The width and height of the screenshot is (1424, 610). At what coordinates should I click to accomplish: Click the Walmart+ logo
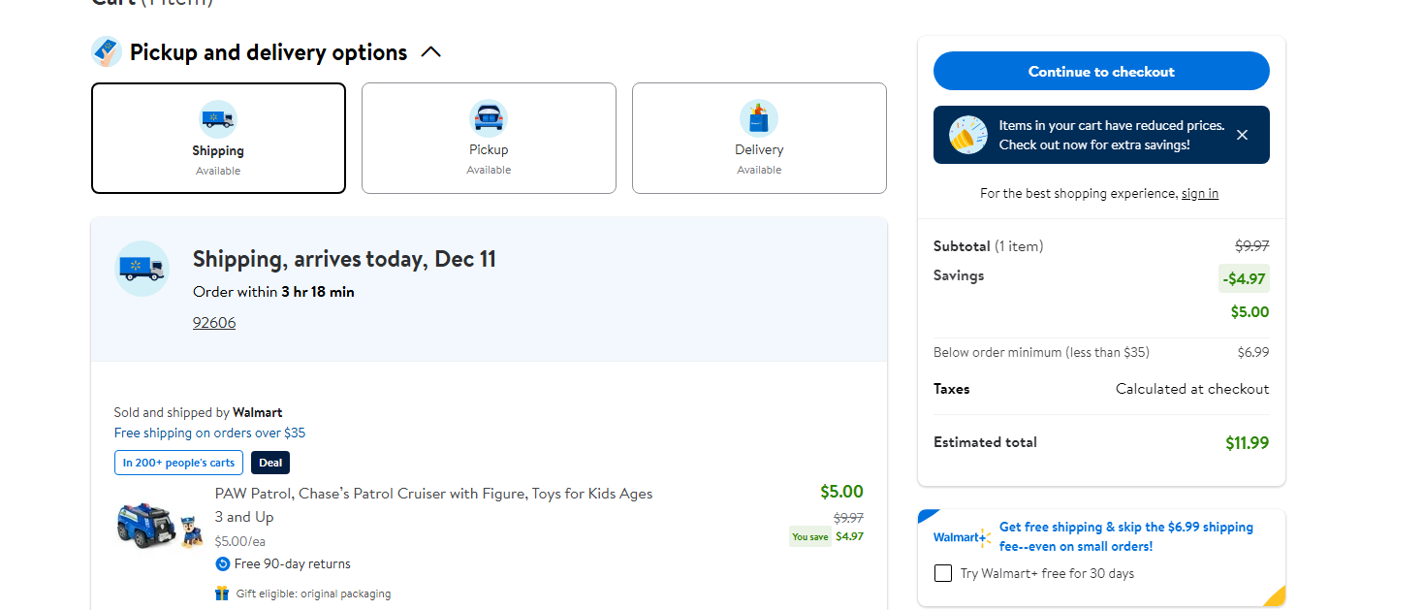click(x=962, y=537)
